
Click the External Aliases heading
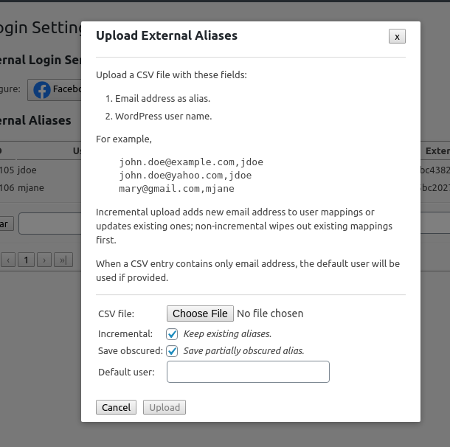(37, 120)
